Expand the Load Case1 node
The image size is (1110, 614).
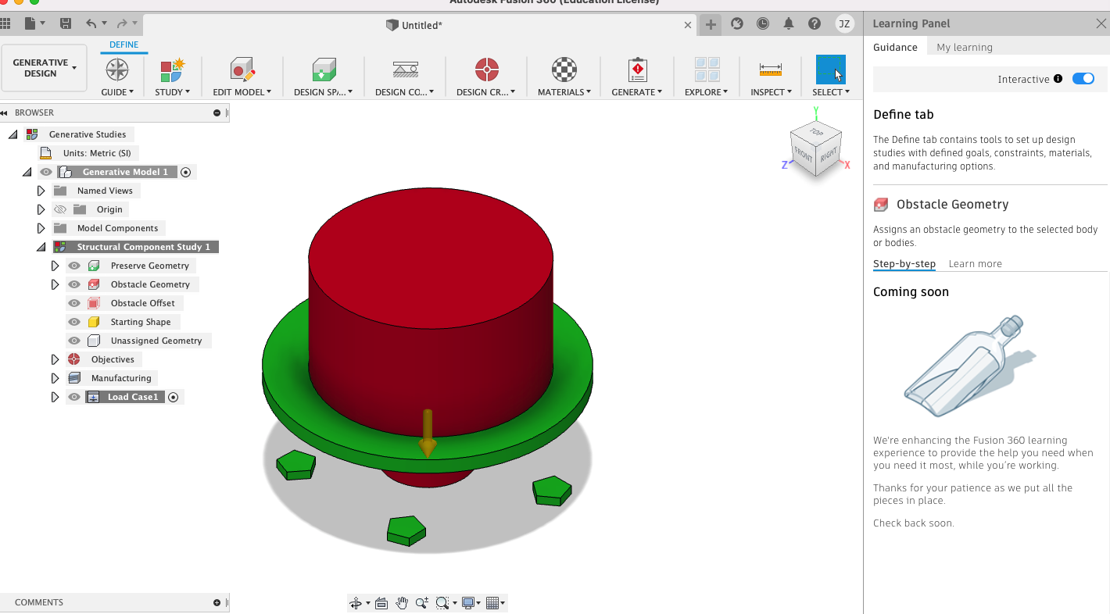(x=55, y=397)
